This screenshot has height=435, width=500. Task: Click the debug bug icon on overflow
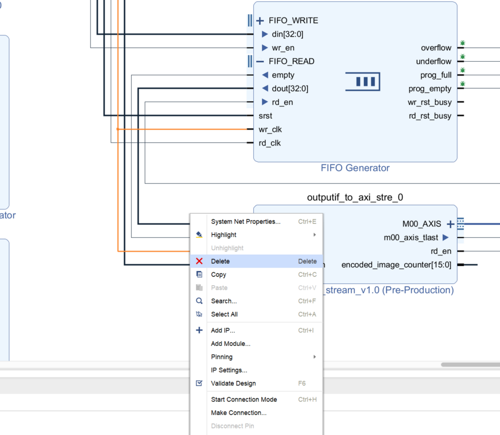pyautogui.click(x=463, y=43)
